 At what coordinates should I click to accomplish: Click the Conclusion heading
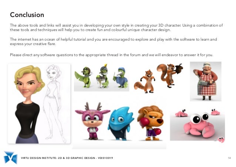coord(27,15)
